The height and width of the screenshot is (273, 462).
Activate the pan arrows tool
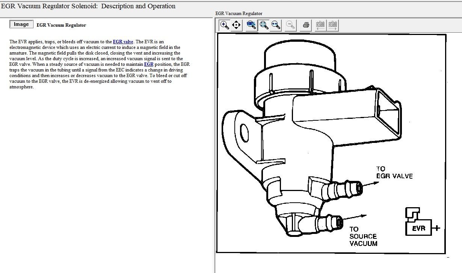(x=236, y=25)
